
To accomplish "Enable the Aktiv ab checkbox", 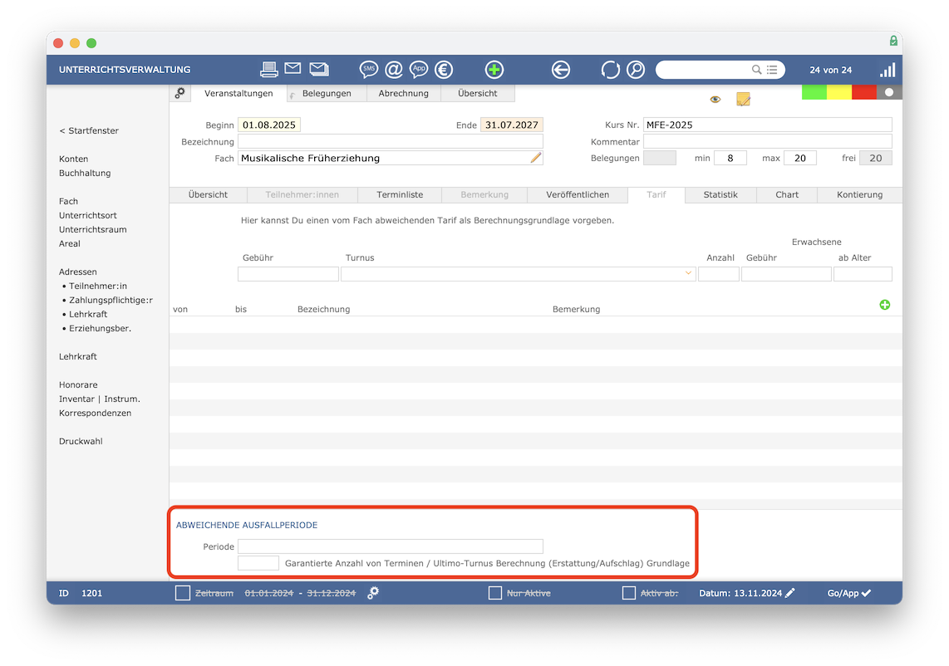I will pos(629,593).
